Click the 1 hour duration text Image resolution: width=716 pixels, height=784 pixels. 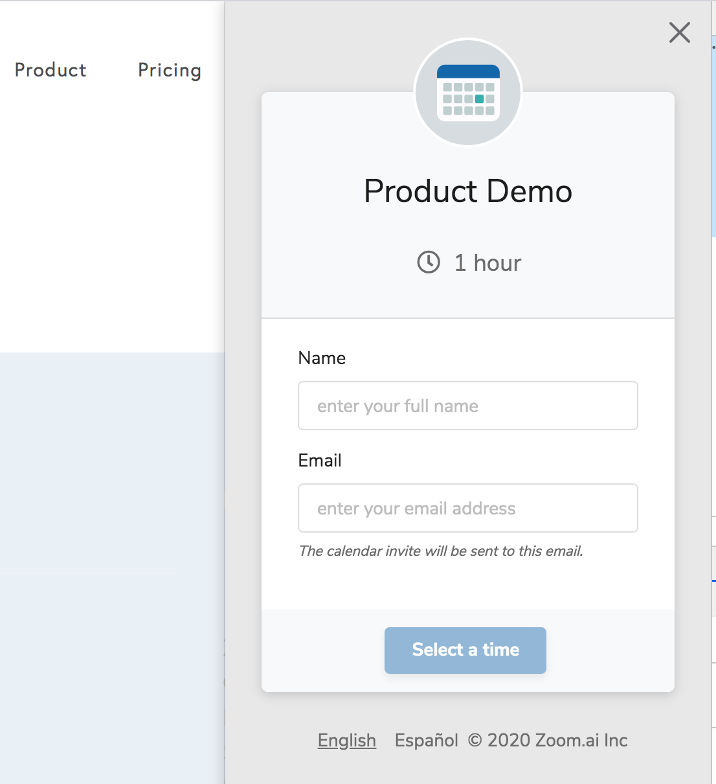(487, 262)
